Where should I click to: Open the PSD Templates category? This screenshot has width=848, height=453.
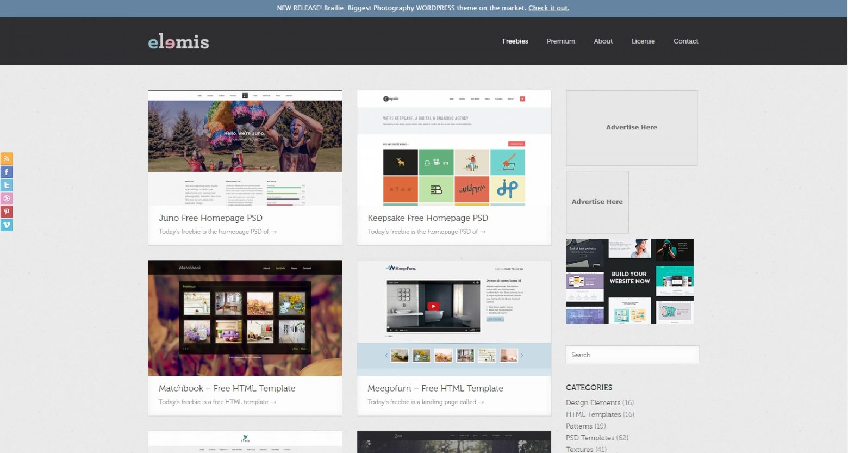tap(590, 438)
